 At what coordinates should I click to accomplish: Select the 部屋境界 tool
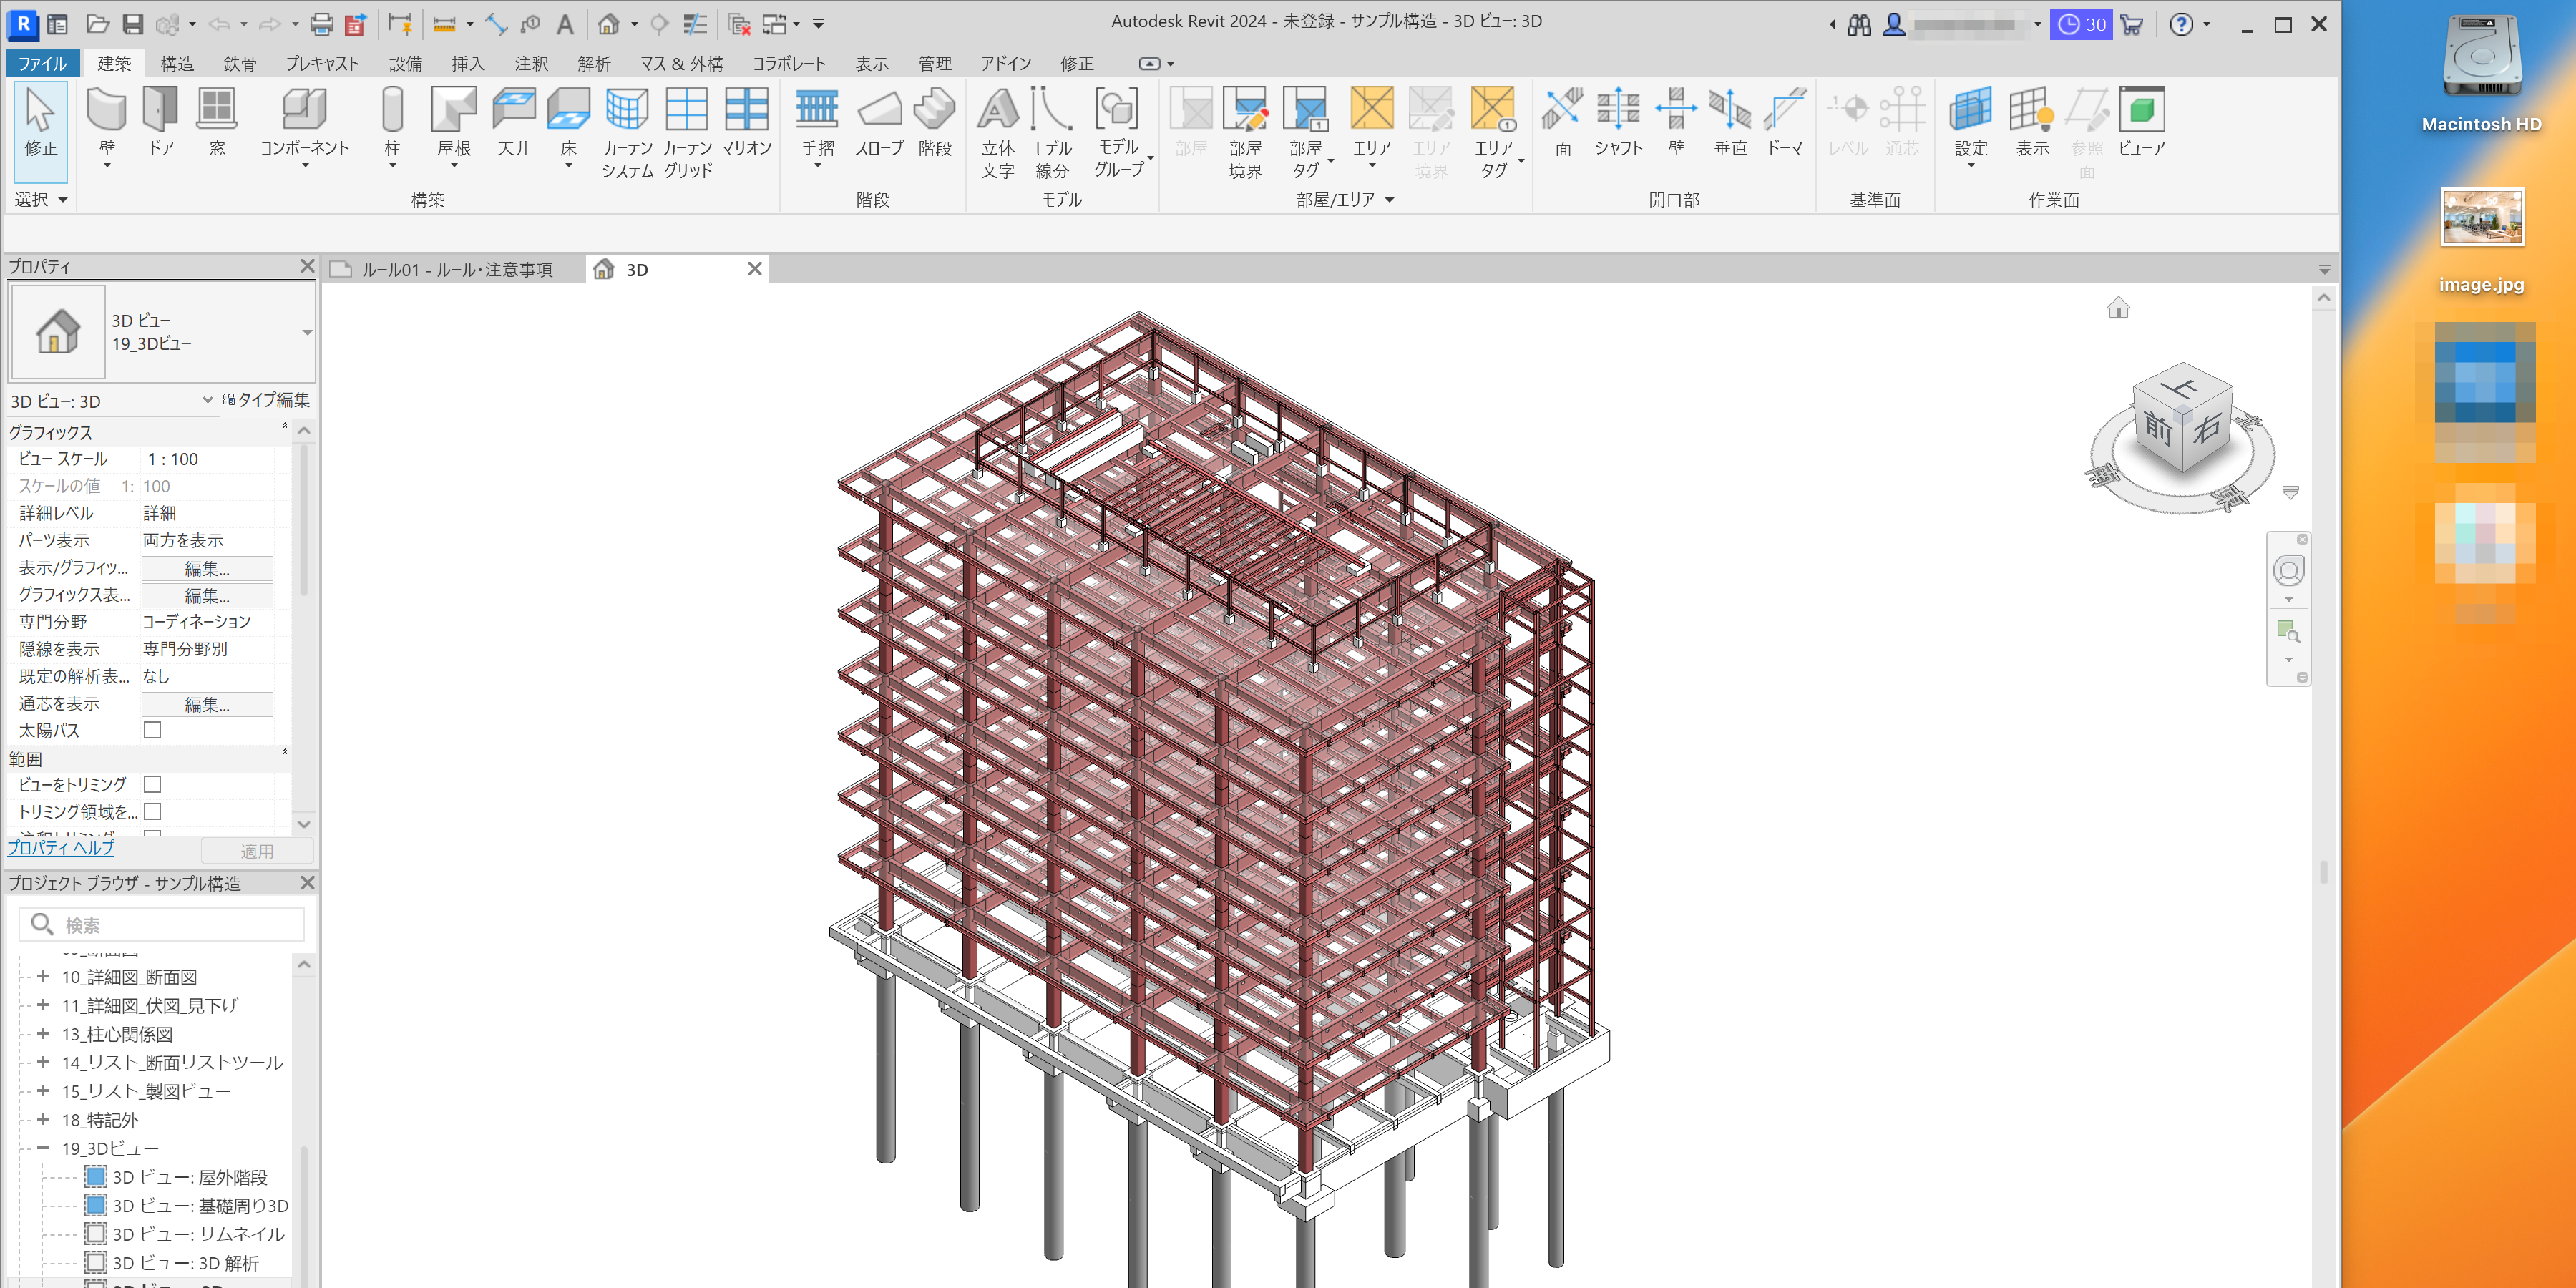tap(1245, 133)
